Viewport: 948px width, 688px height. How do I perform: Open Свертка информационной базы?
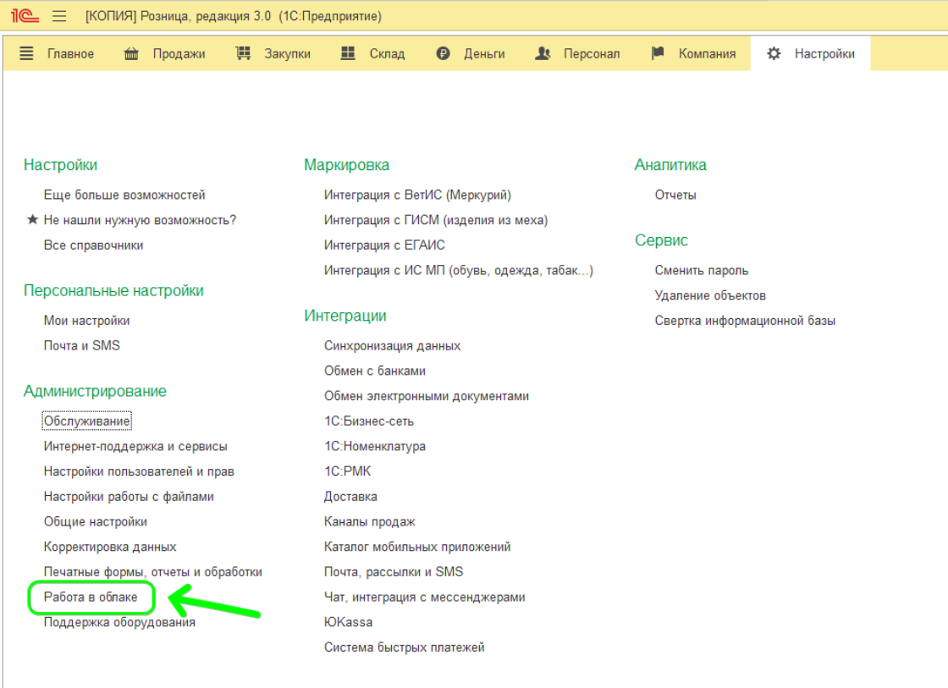click(745, 321)
